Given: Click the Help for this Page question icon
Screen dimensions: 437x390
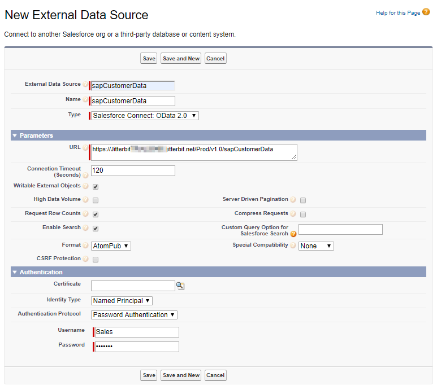Looking at the screenshot, I should click(x=426, y=12).
